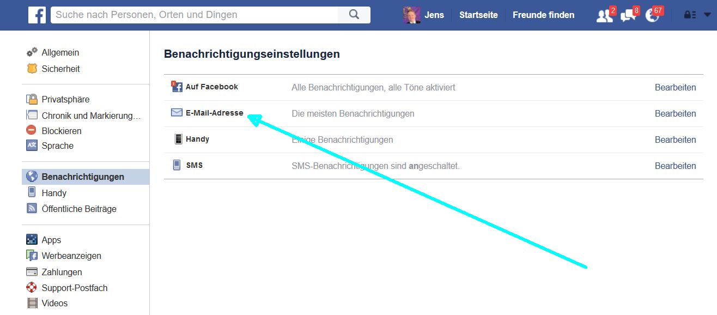717x315 pixels.
Task: Click 'SMS-Benachrichtigungen sind angeschaltet.' text
Action: pos(375,166)
